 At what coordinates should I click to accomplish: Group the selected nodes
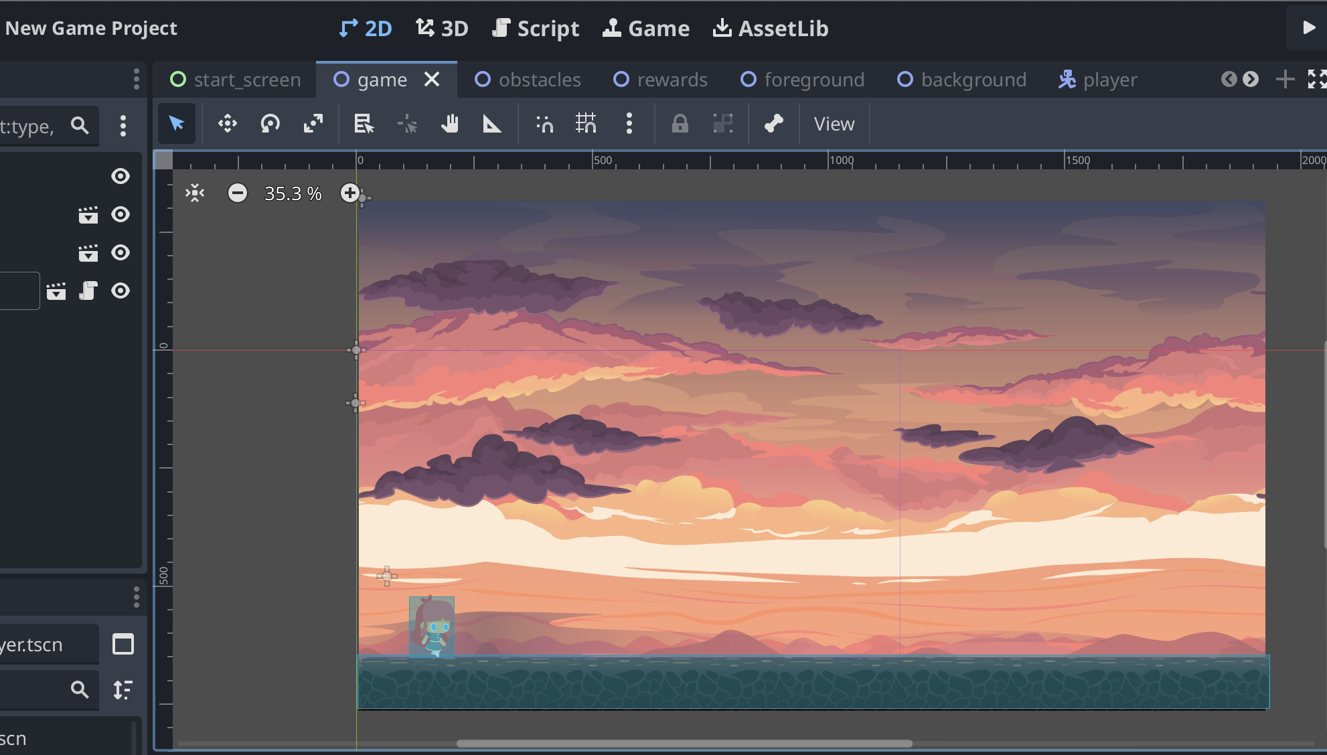pos(723,124)
